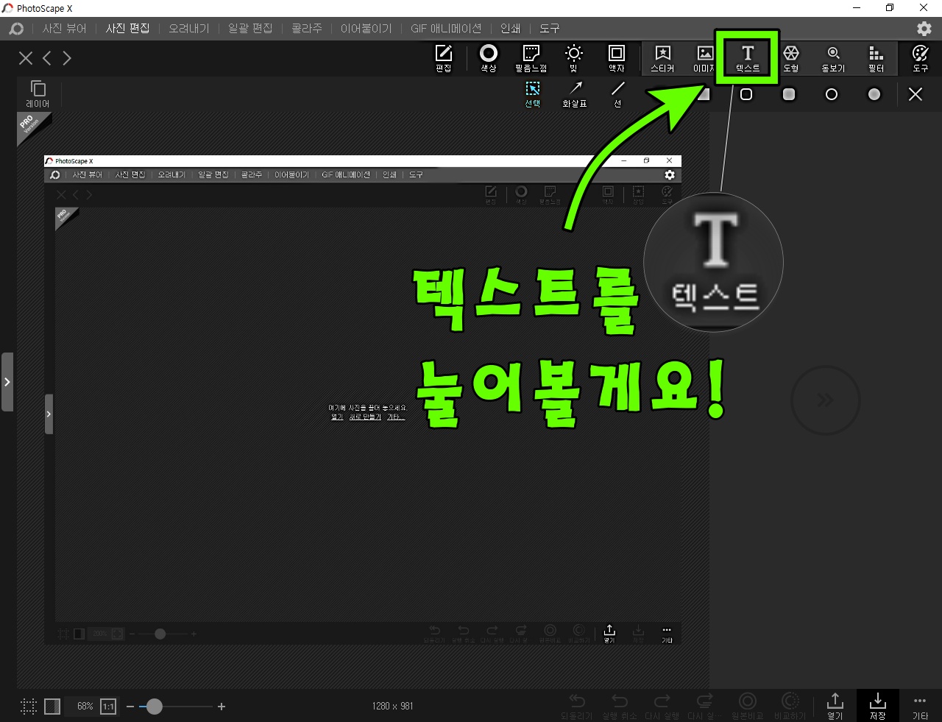This screenshot has width=942, height=722.
Task: Open the 도구 tab in the top menu
Action: click(550, 29)
